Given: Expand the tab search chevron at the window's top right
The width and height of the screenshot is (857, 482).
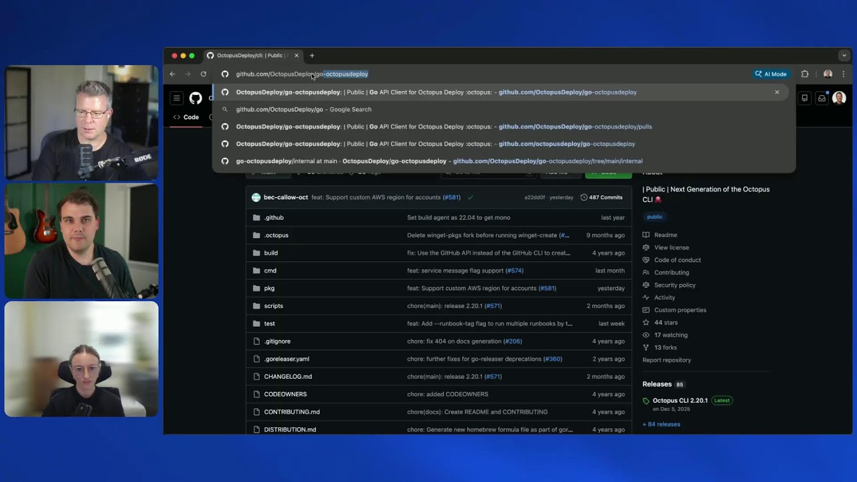Looking at the screenshot, I should click(844, 56).
